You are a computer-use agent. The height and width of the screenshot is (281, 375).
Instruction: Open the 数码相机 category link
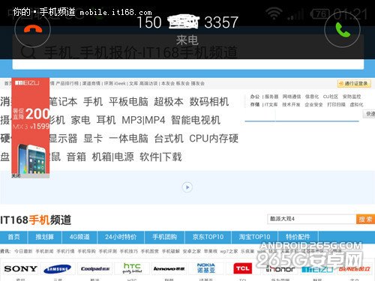209,102
